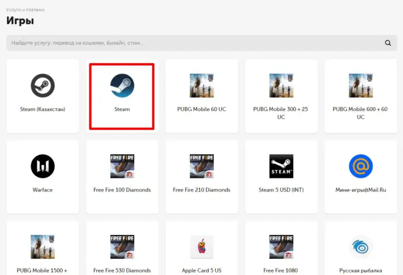
Task: Click the PUBG Mobile 300 + 25 UC label
Action: pos(281,113)
